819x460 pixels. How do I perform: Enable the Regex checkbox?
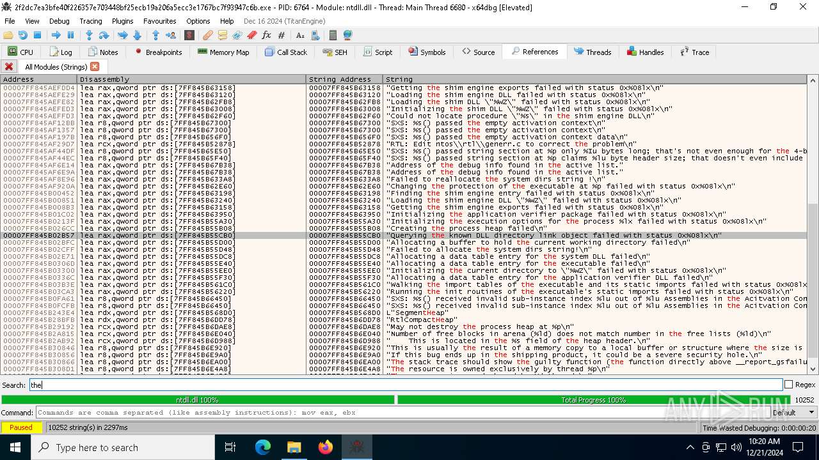coord(788,385)
